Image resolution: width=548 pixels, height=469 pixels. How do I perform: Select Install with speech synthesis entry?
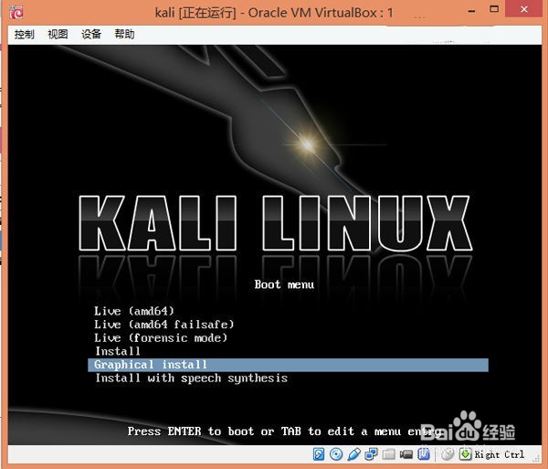(192, 378)
